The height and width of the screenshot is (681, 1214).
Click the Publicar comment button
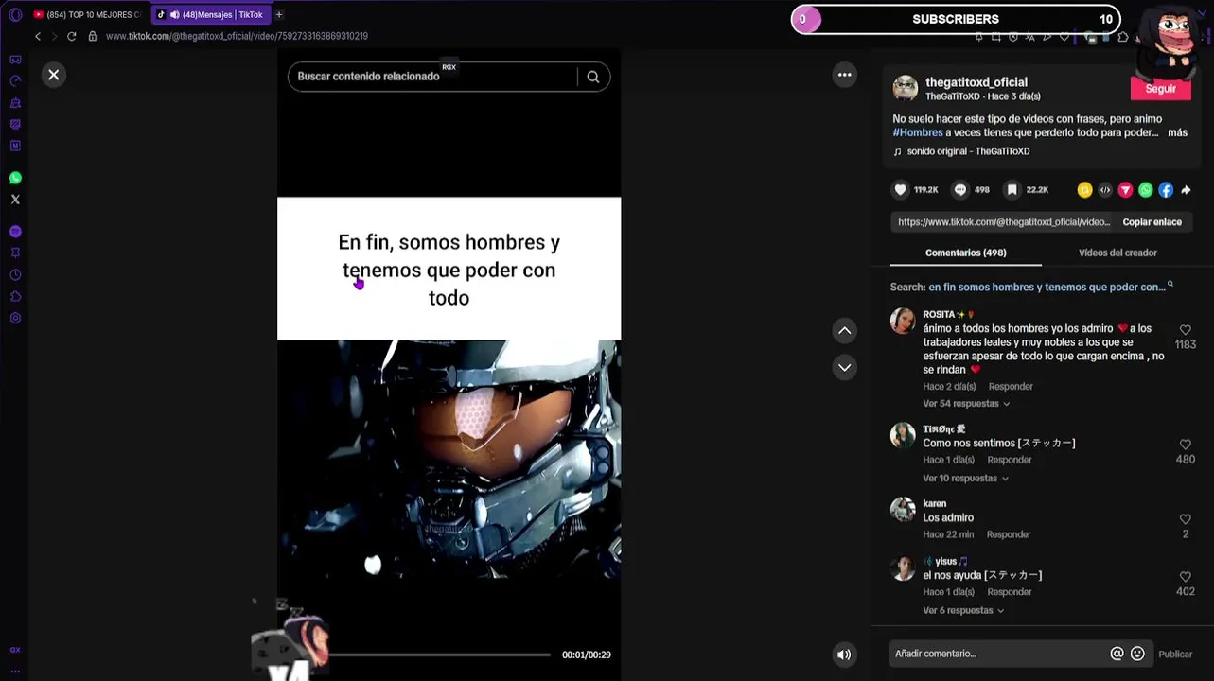pyautogui.click(x=1175, y=654)
